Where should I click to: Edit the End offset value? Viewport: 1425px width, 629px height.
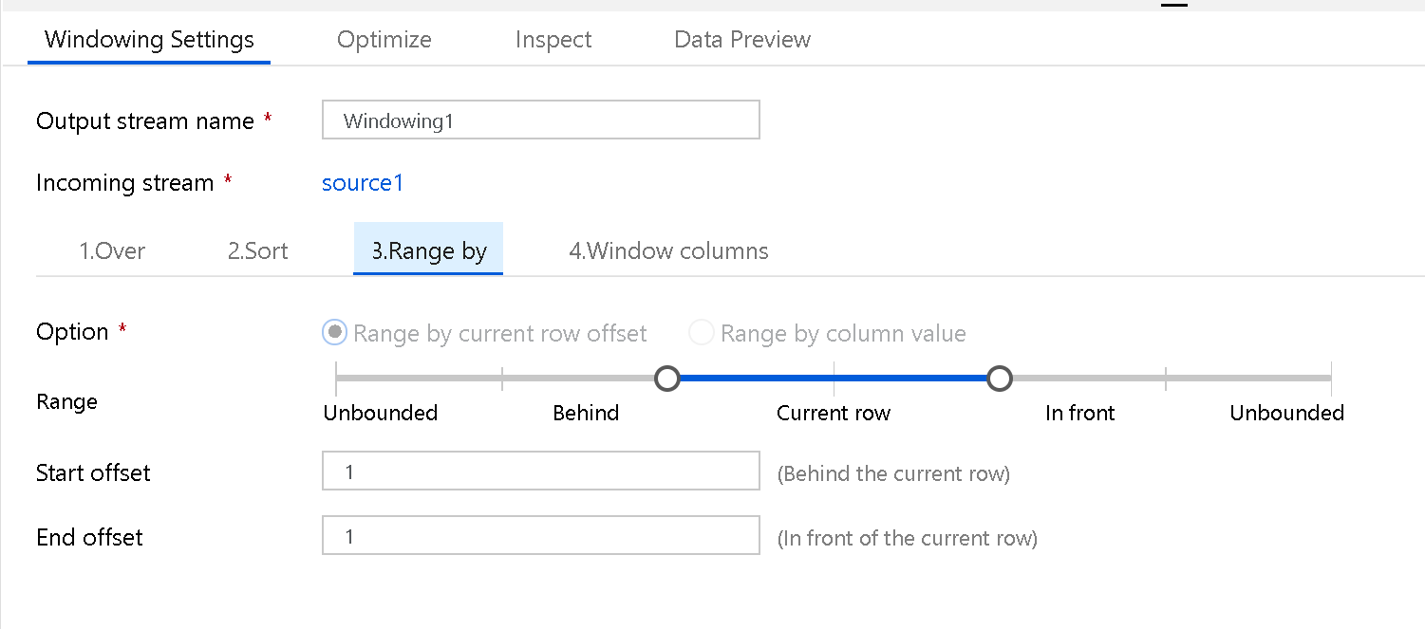tap(540, 535)
